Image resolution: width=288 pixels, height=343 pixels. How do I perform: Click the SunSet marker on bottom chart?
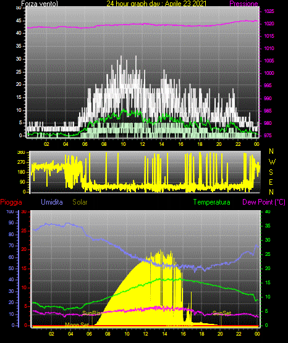221,313
